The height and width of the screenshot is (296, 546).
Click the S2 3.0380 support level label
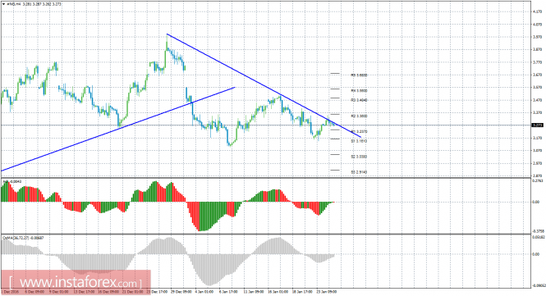tap(359, 157)
